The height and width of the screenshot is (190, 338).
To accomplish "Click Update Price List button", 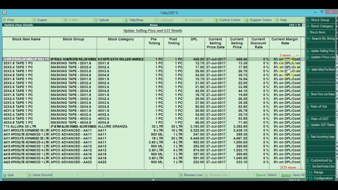I will point(320,57).
